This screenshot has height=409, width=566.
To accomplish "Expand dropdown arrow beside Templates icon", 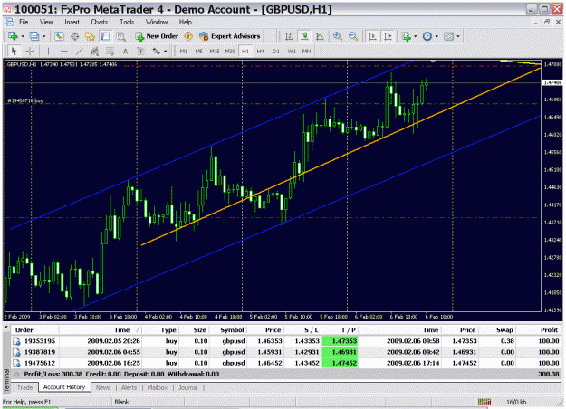I will [x=458, y=36].
